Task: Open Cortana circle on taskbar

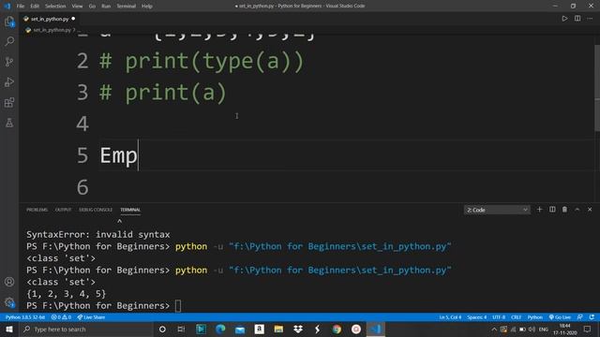Action: click(162, 329)
